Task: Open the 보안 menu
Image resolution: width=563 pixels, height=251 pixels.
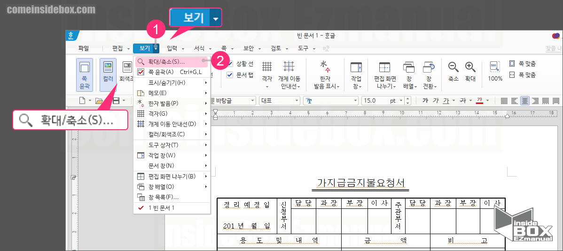Action: coord(249,48)
